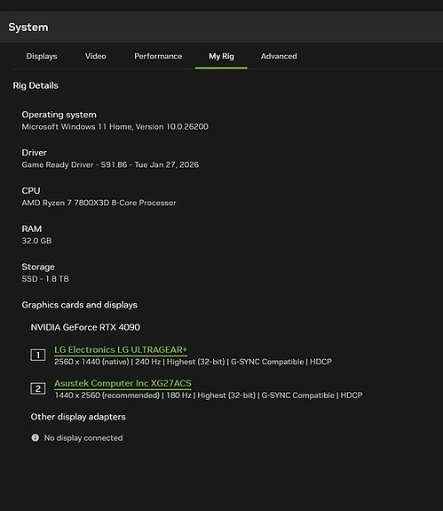The width and height of the screenshot is (443, 511).
Task: Select the Performance tab
Action: tap(158, 56)
